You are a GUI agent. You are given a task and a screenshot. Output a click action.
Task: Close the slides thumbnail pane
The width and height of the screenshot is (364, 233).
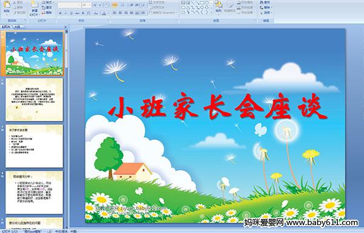(66, 27)
